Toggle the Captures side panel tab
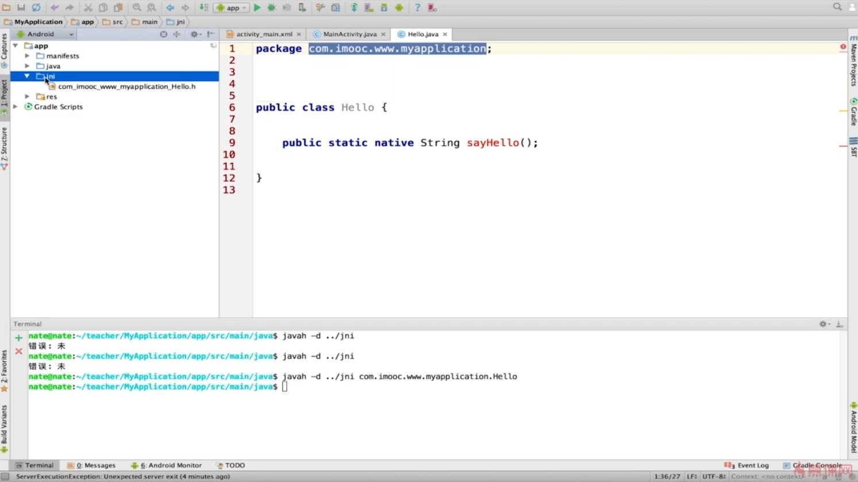The height and width of the screenshot is (482, 858). (x=5, y=50)
